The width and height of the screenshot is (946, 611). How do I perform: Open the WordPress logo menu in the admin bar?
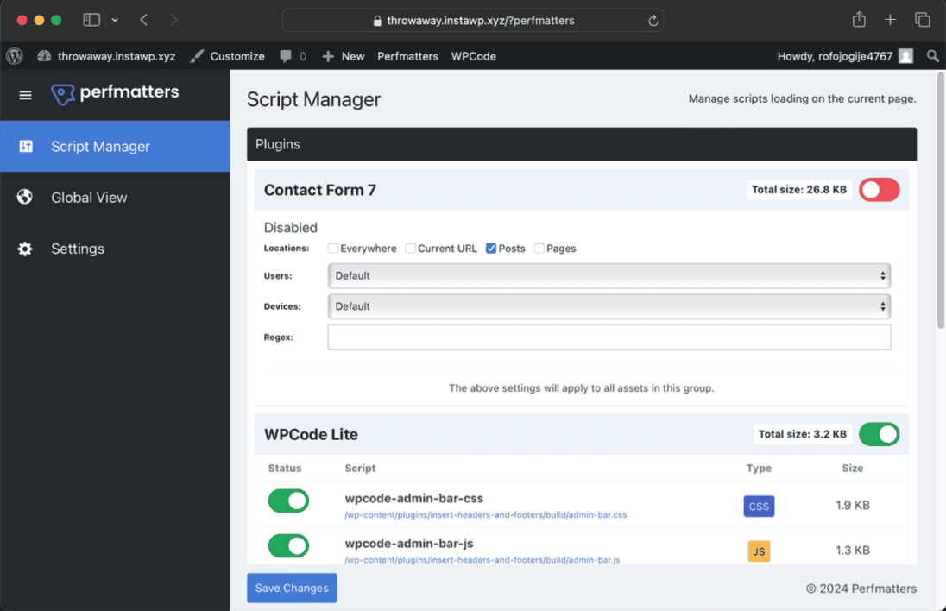coord(14,56)
